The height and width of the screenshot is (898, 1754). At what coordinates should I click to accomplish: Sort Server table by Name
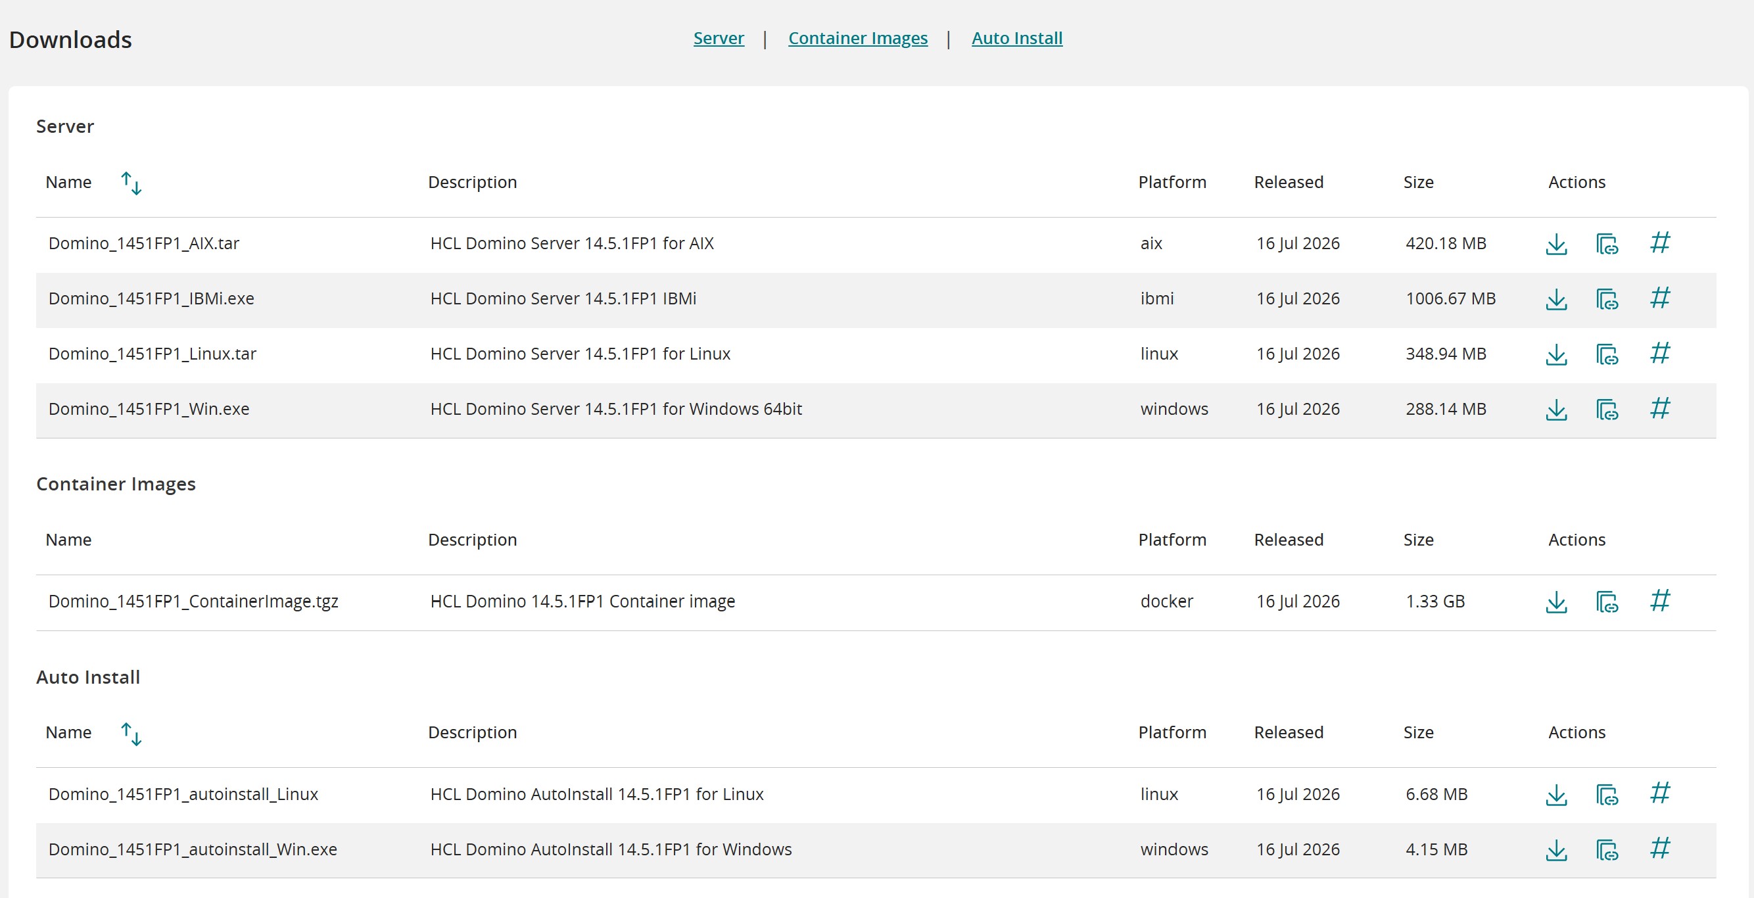point(131,183)
